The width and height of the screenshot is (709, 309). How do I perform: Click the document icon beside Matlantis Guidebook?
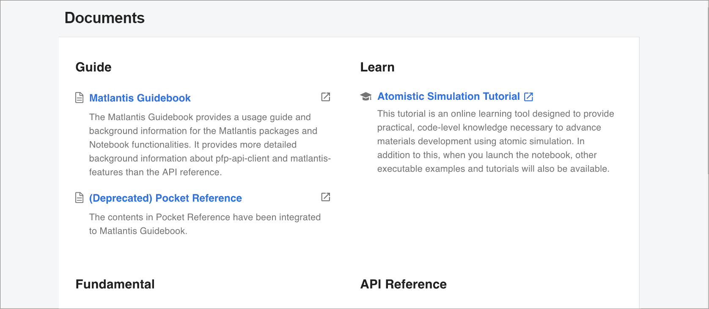[x=79, y=98]
